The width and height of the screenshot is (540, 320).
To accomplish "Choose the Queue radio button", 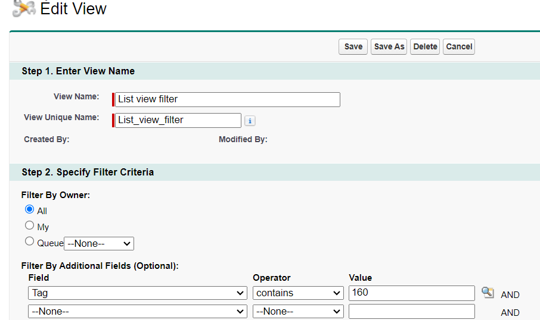I will coord(30,241).
